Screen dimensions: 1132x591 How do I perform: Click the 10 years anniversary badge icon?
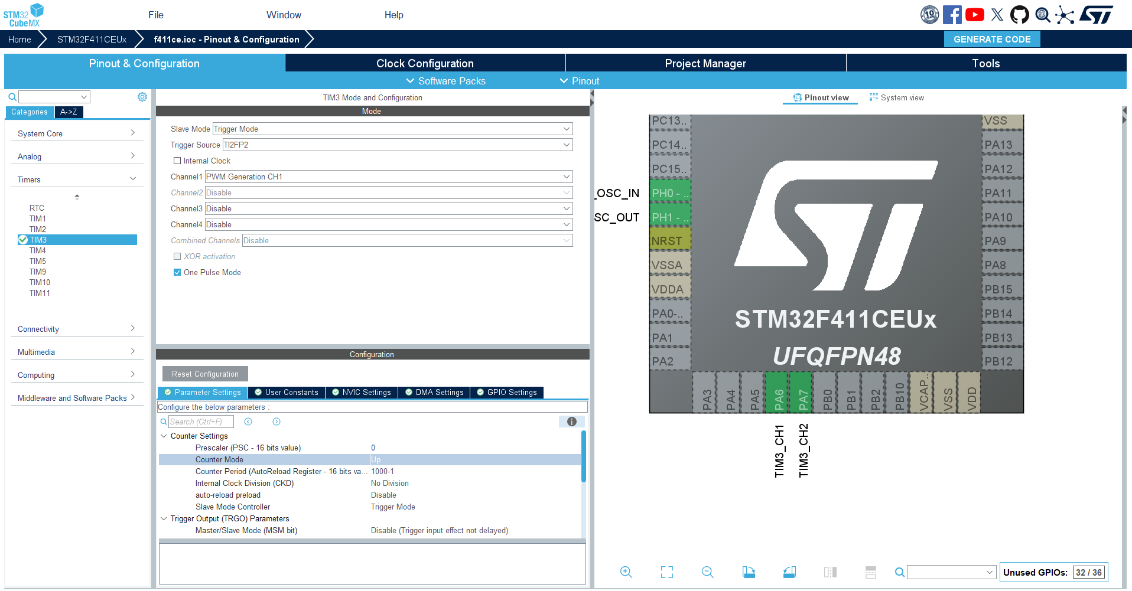tap(929, 15)
